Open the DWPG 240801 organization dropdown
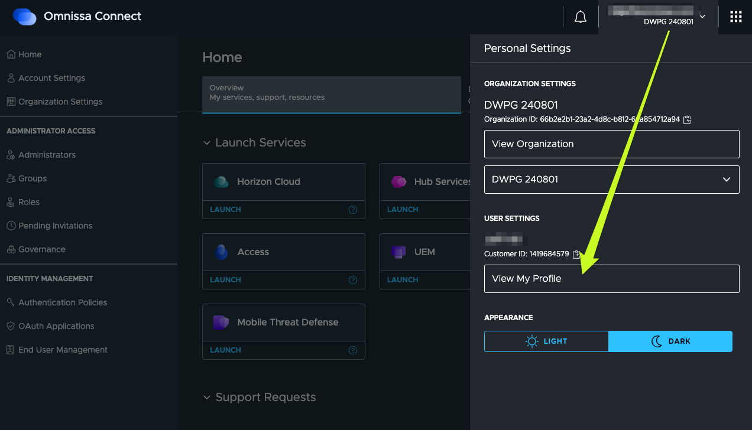The height and width of the screenshot is (430, 752). pyautogui.click(x=611, y=180)
